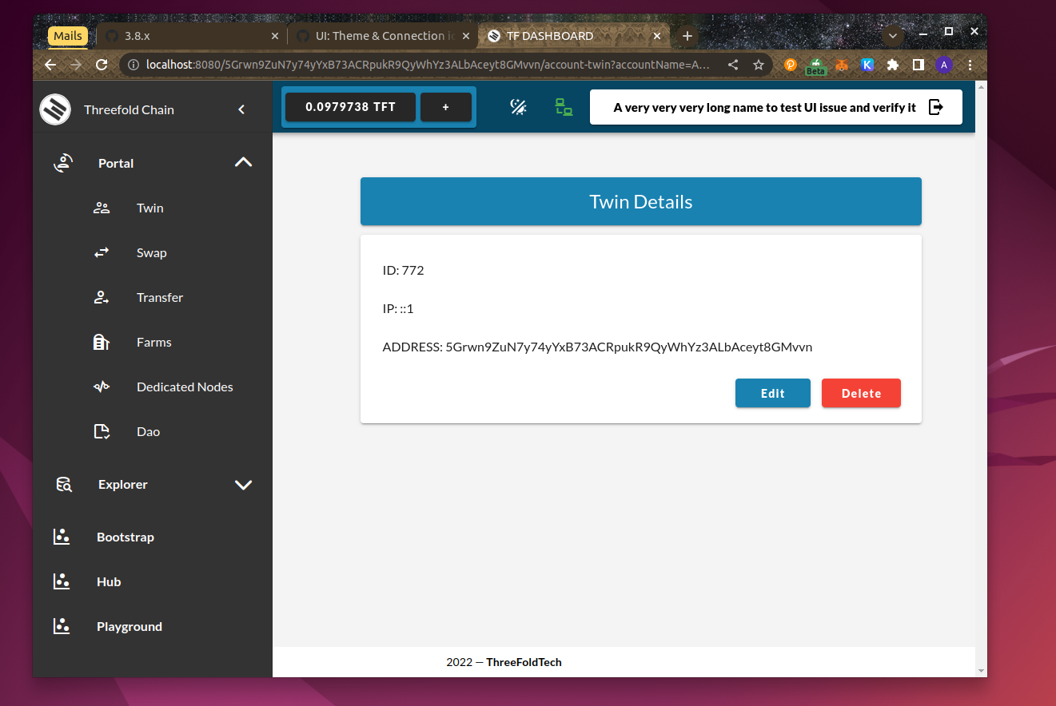Click the Mails button in the taskbar

[68, 35]
